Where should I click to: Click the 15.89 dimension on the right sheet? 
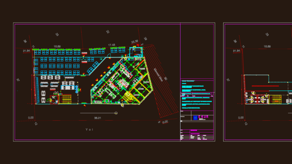click(267, 46)
